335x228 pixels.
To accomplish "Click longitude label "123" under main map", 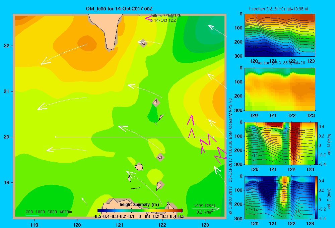I will click(205, 225).
